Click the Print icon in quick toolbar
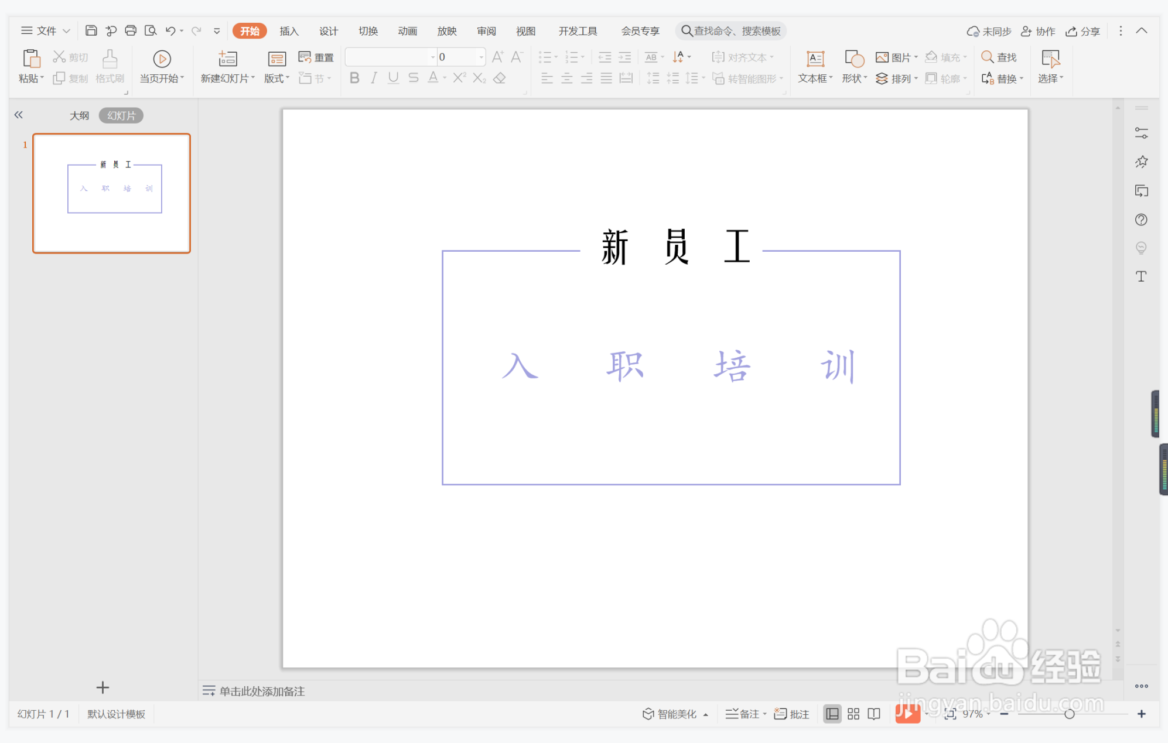 coord(131,30)
